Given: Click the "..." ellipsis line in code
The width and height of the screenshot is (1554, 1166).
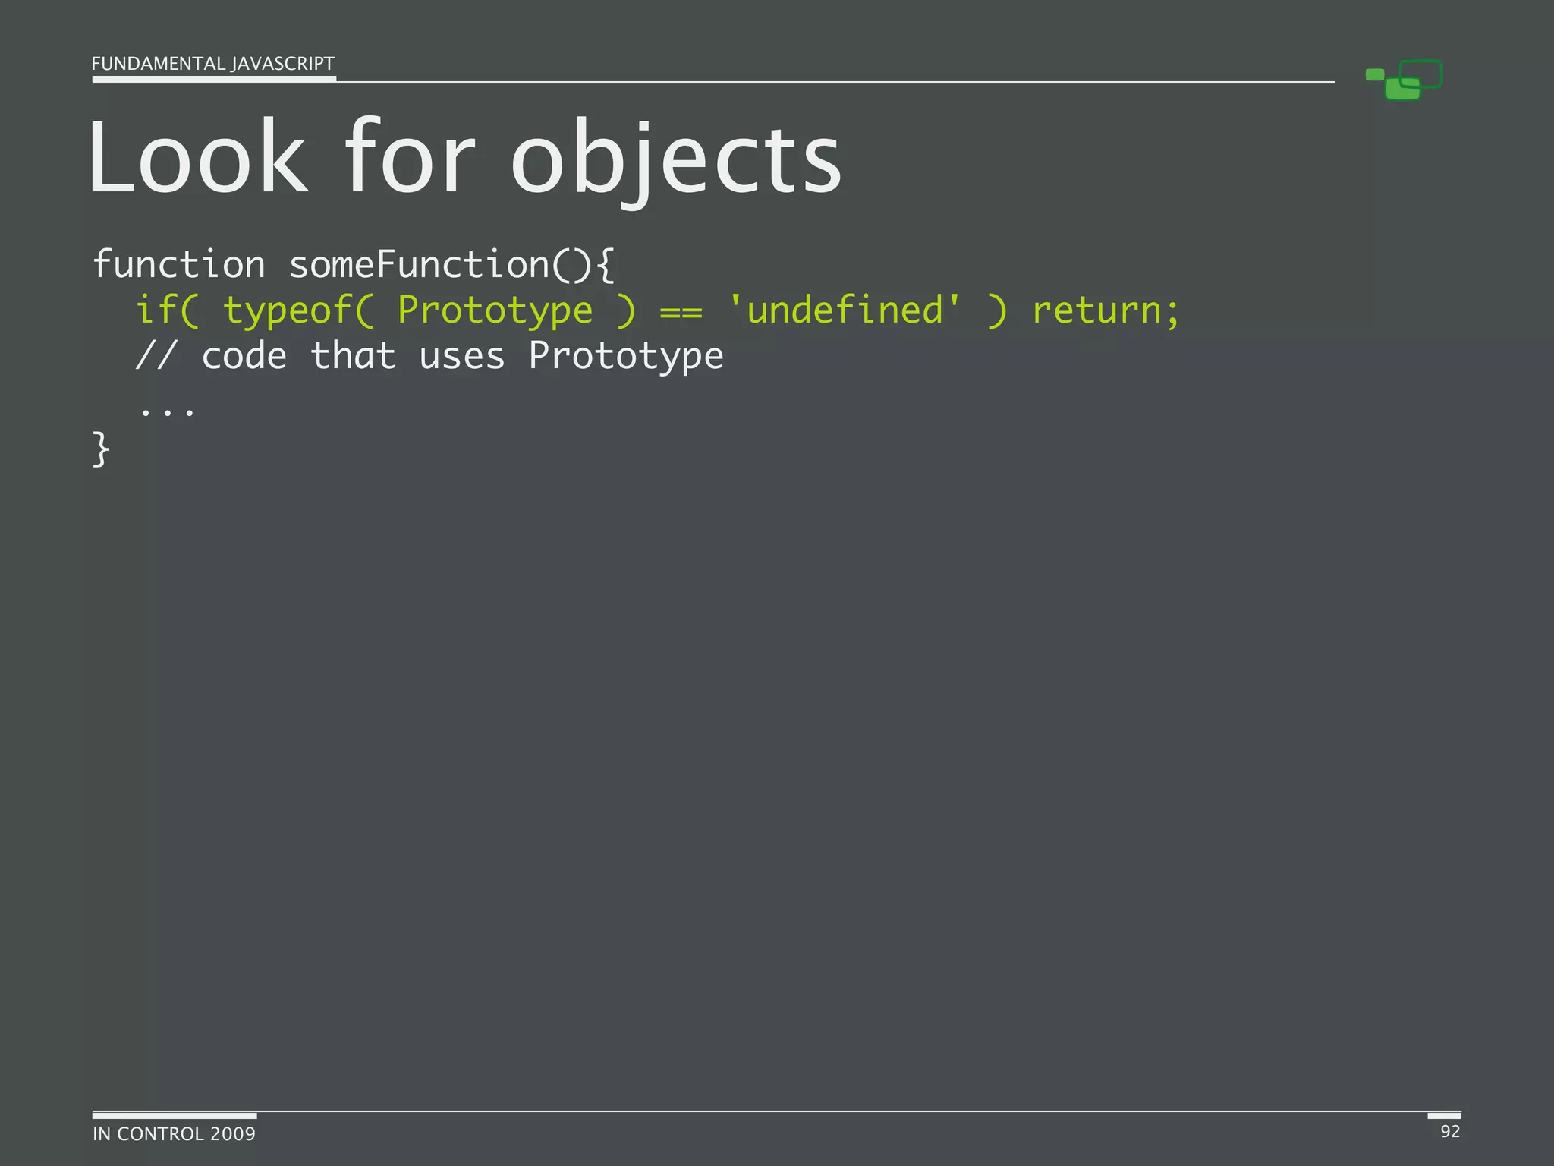Looking at the screenshot, I should click(x=168, y=412).
